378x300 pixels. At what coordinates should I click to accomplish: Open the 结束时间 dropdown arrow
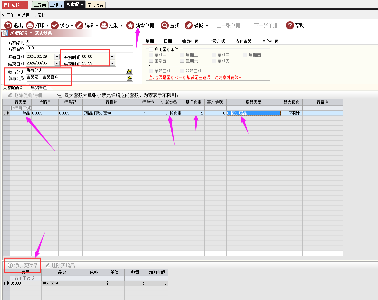click(x=112, y=63)
